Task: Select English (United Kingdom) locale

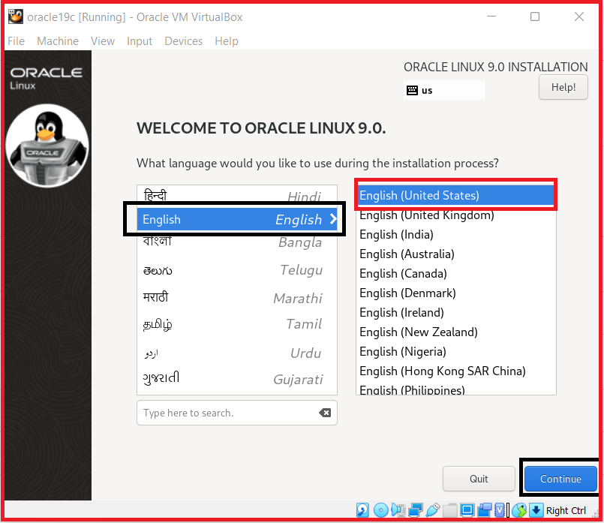Action: 456,215
